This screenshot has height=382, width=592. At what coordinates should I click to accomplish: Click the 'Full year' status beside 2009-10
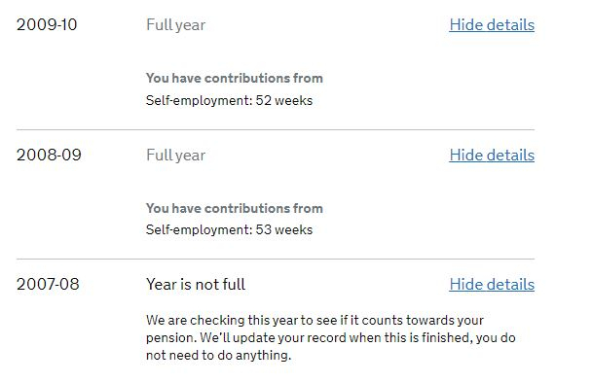pos(176,25)
